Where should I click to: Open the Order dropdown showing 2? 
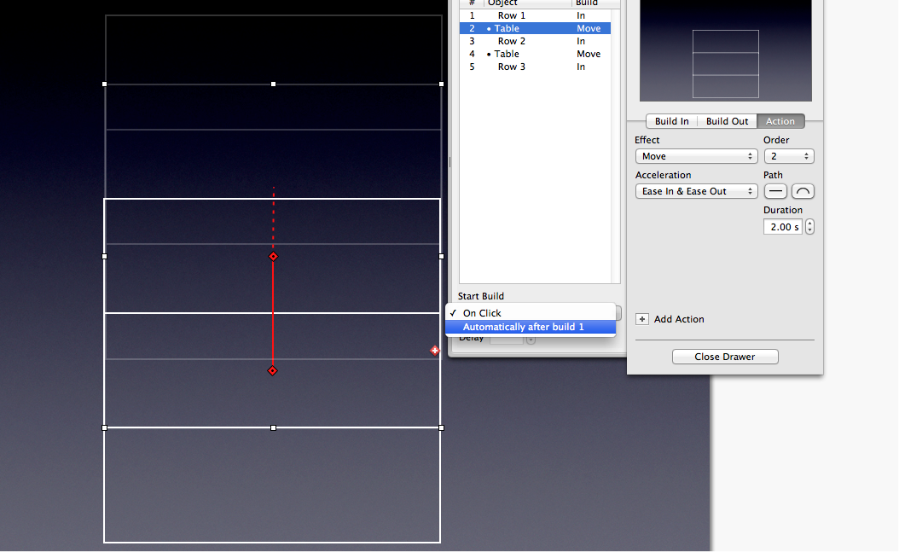788,156
